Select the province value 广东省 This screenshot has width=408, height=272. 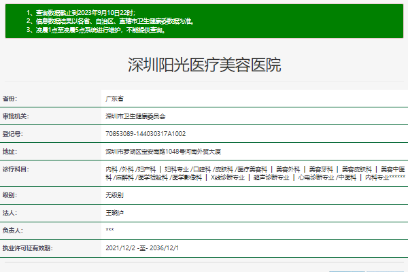point(114,99)
